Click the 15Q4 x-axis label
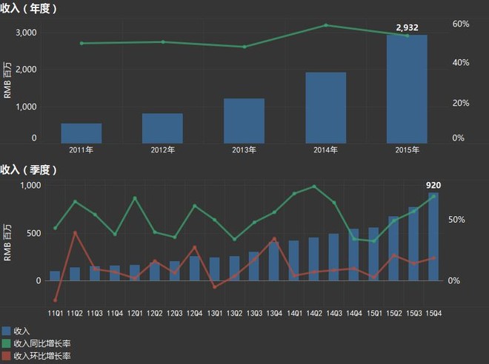The image size is (489, 364). (x=433, y=313)
